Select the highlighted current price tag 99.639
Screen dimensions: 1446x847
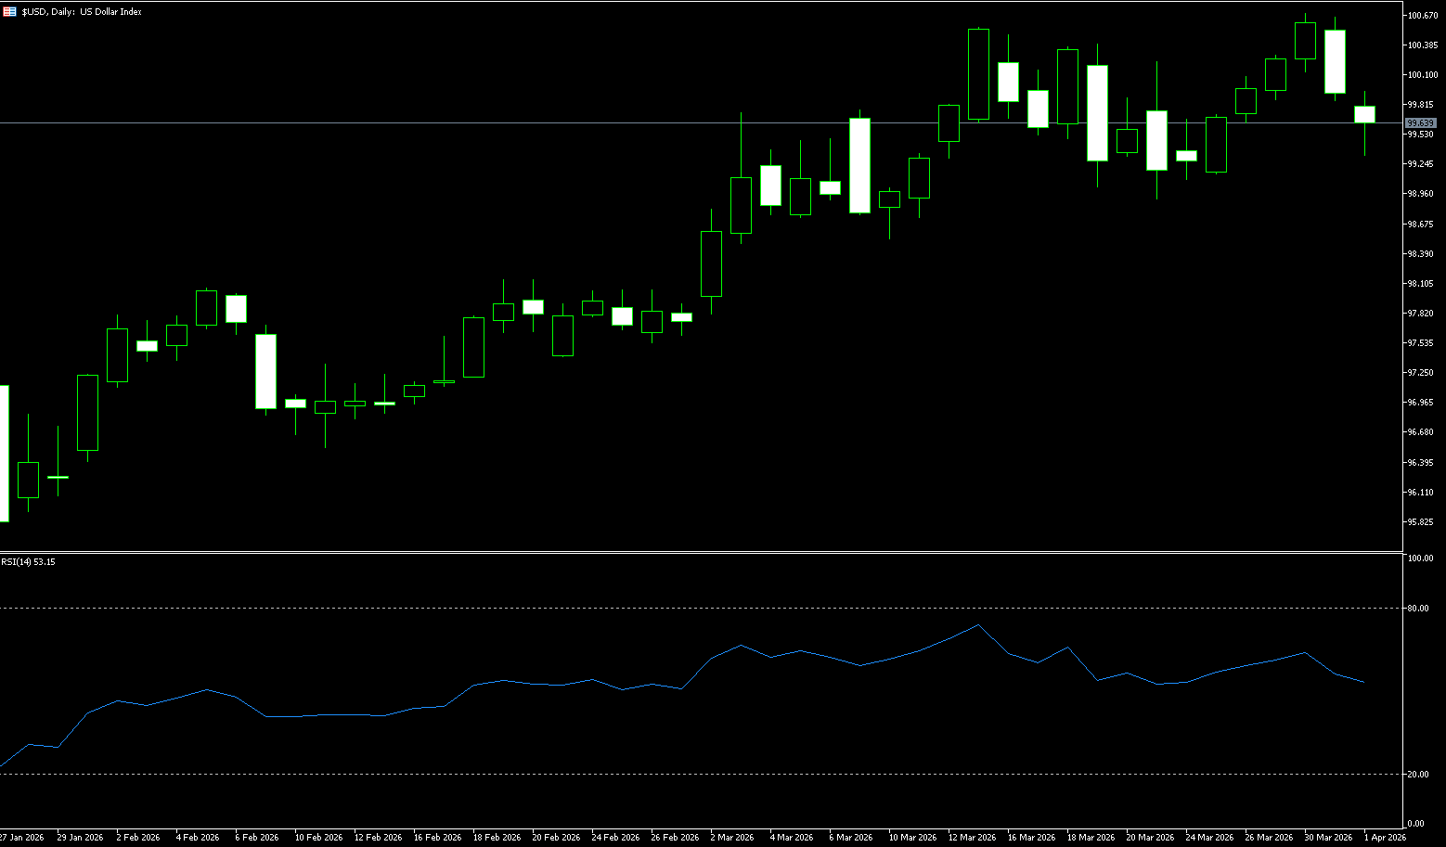(x=1420, y=123)
